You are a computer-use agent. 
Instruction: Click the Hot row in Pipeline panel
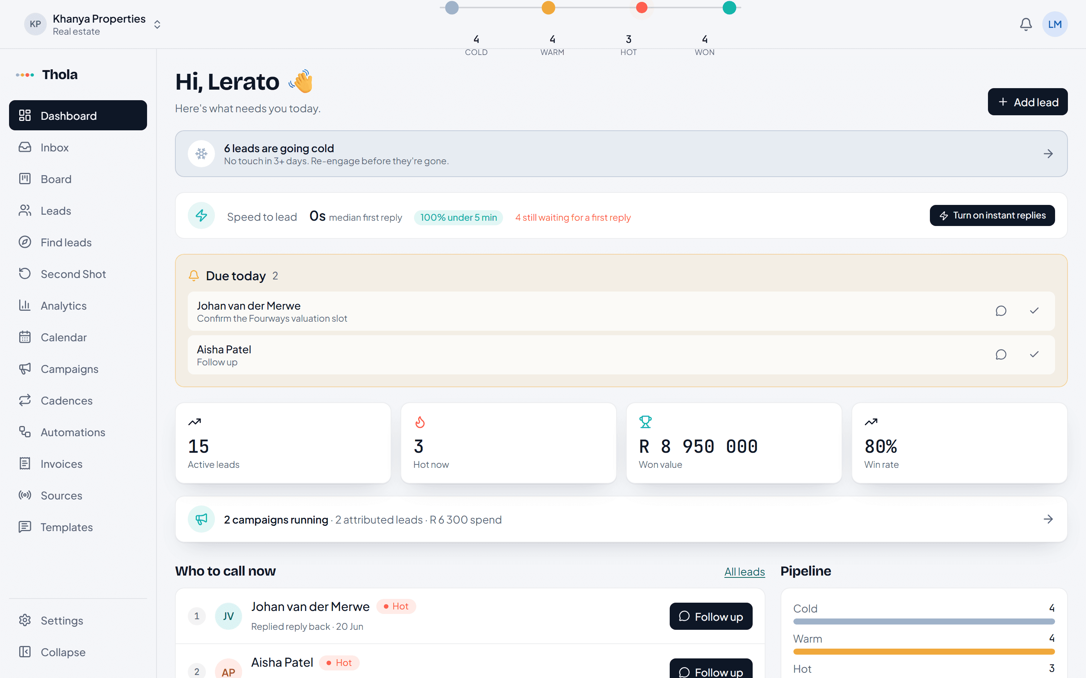tap(923, 669)
